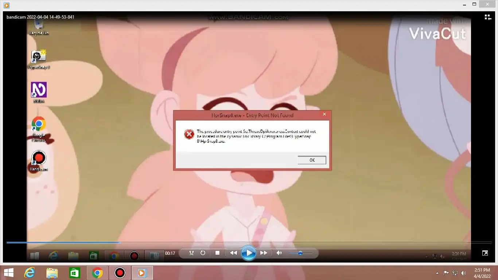The image size is (498, 280).
Task: View the video in full screen
Action: (485, 253)
